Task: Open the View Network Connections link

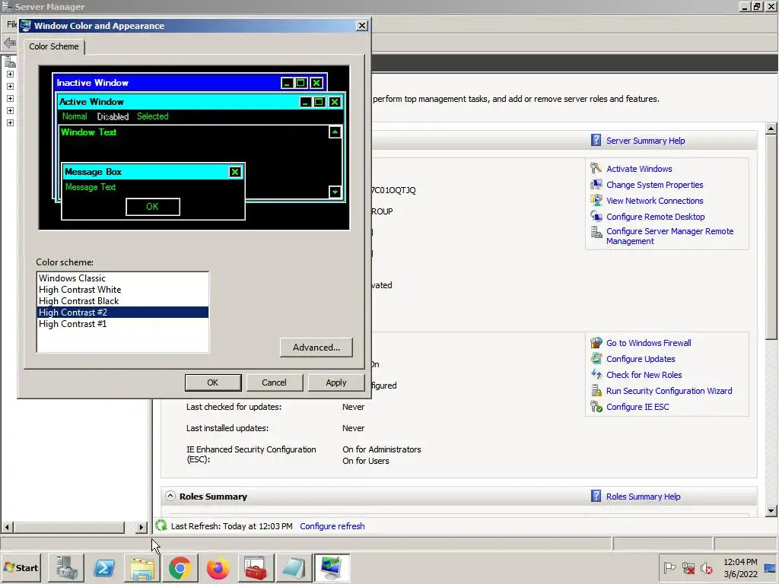Action: click(654, 201)
